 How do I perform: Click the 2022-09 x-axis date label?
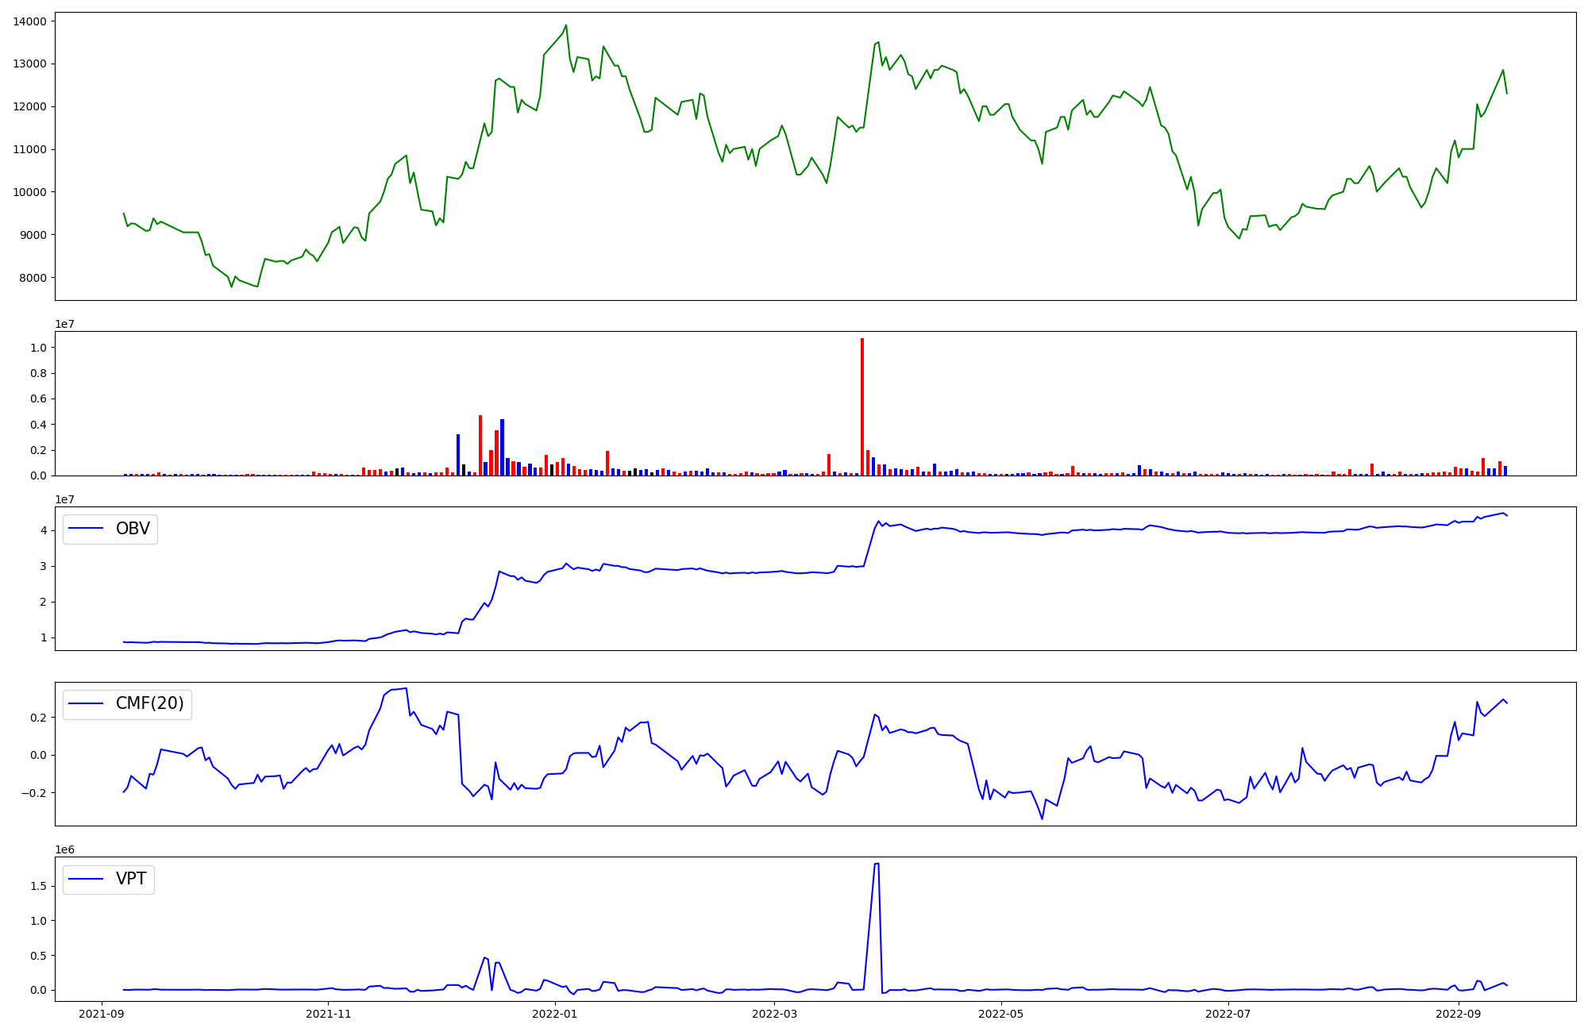[x=1459, y=1014]
